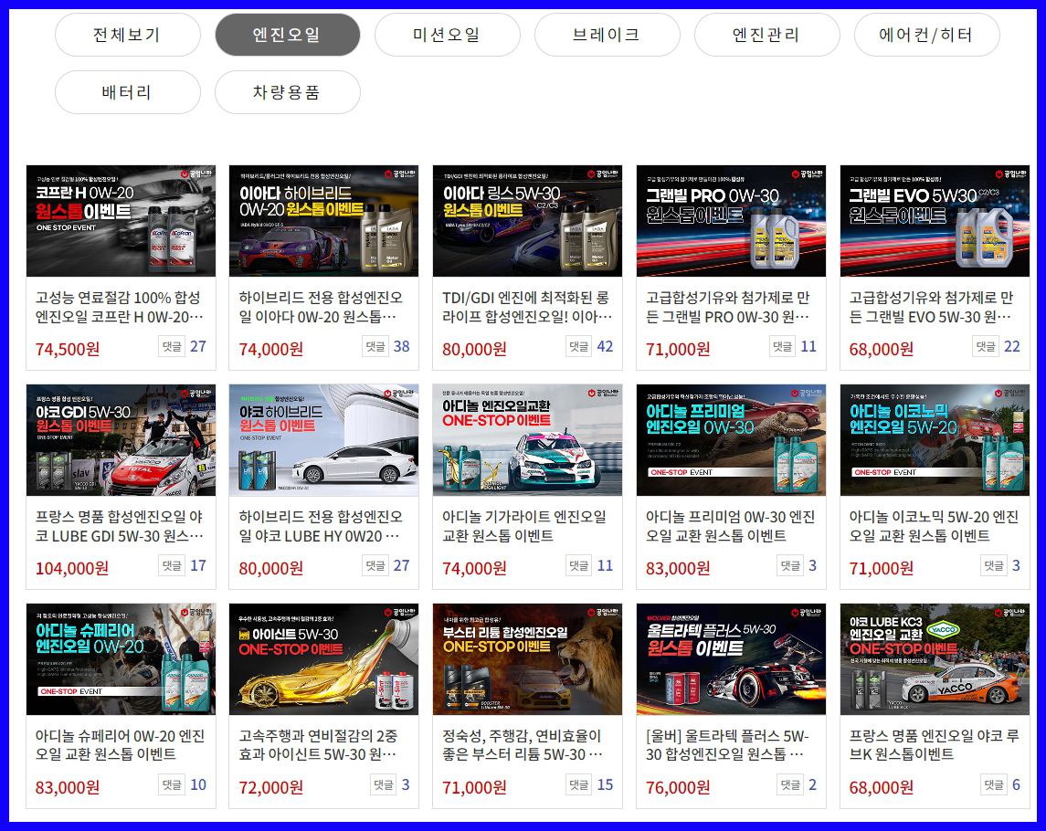
Task: Open the 브레이크 category
Action: click(x=608, y=35)
